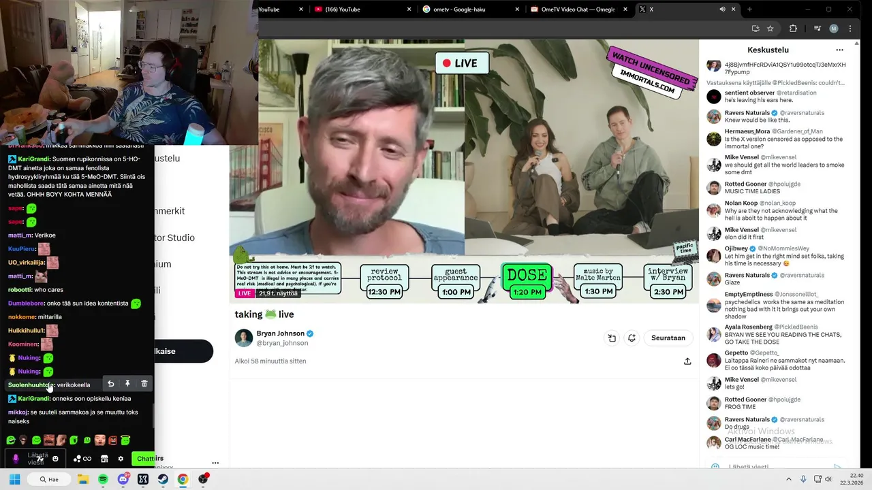Open volume control in system tray
872x490 pixels.
click(828, 479)
